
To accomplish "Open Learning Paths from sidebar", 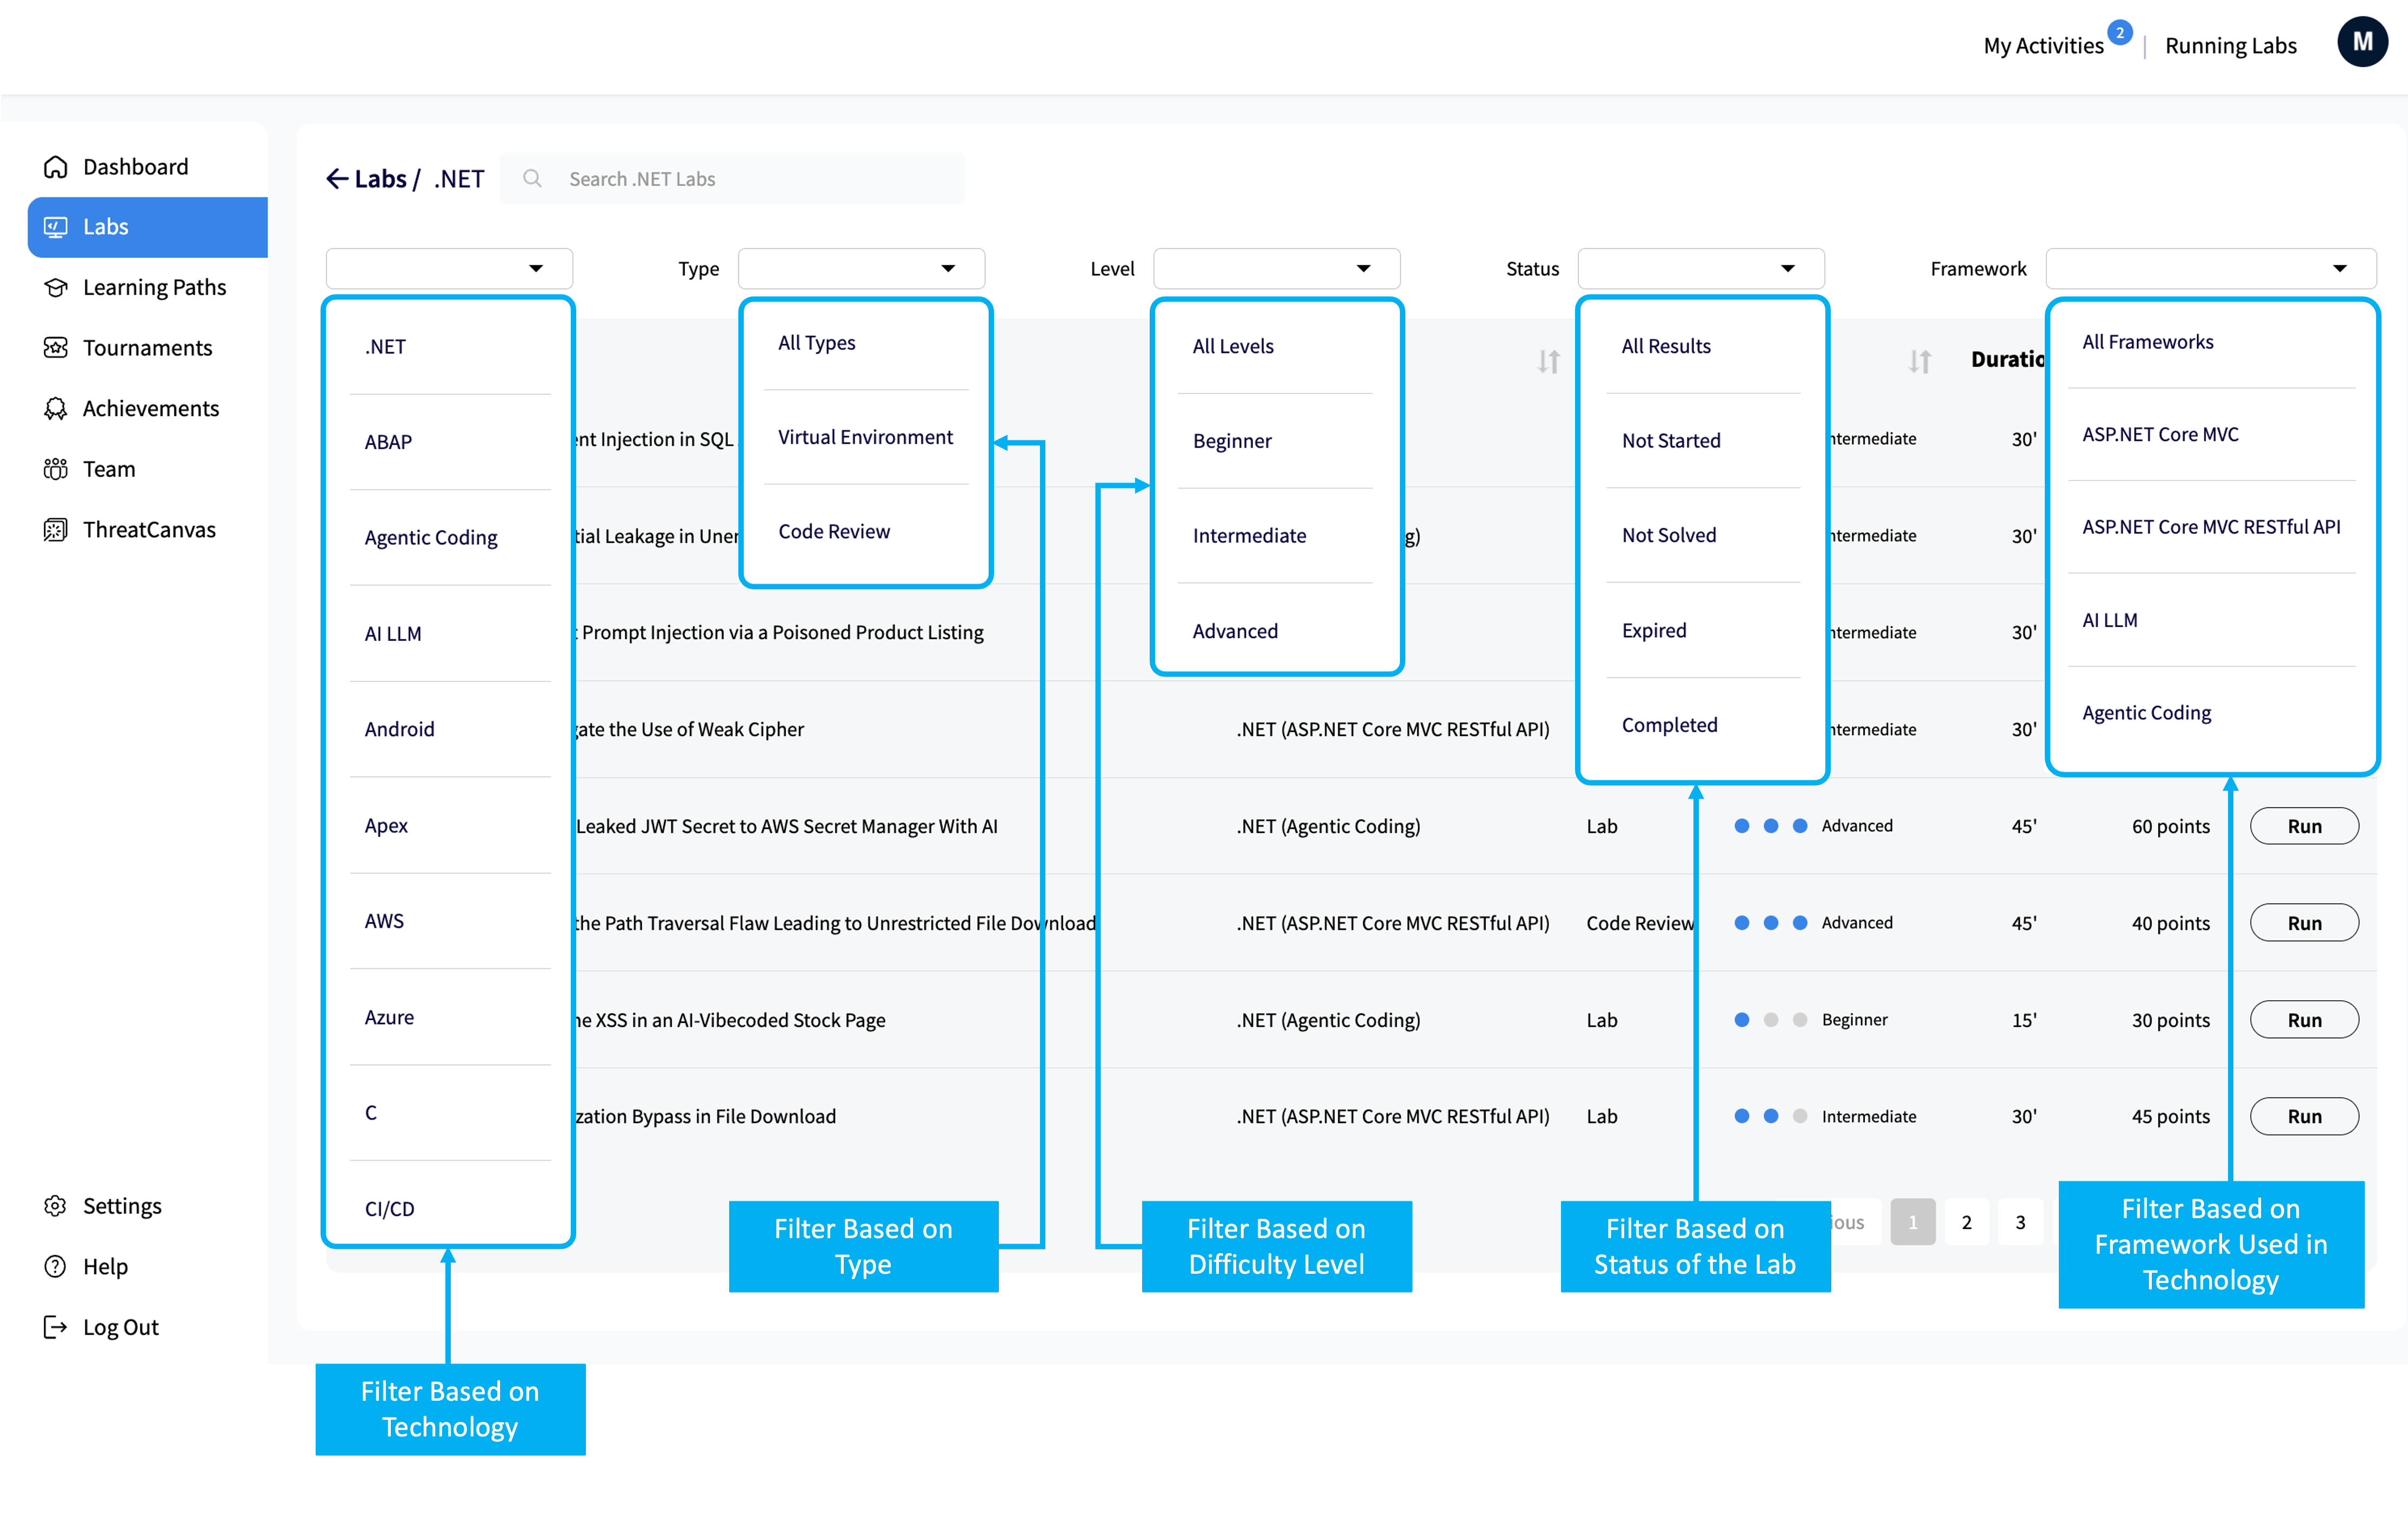I will point(154,288).
